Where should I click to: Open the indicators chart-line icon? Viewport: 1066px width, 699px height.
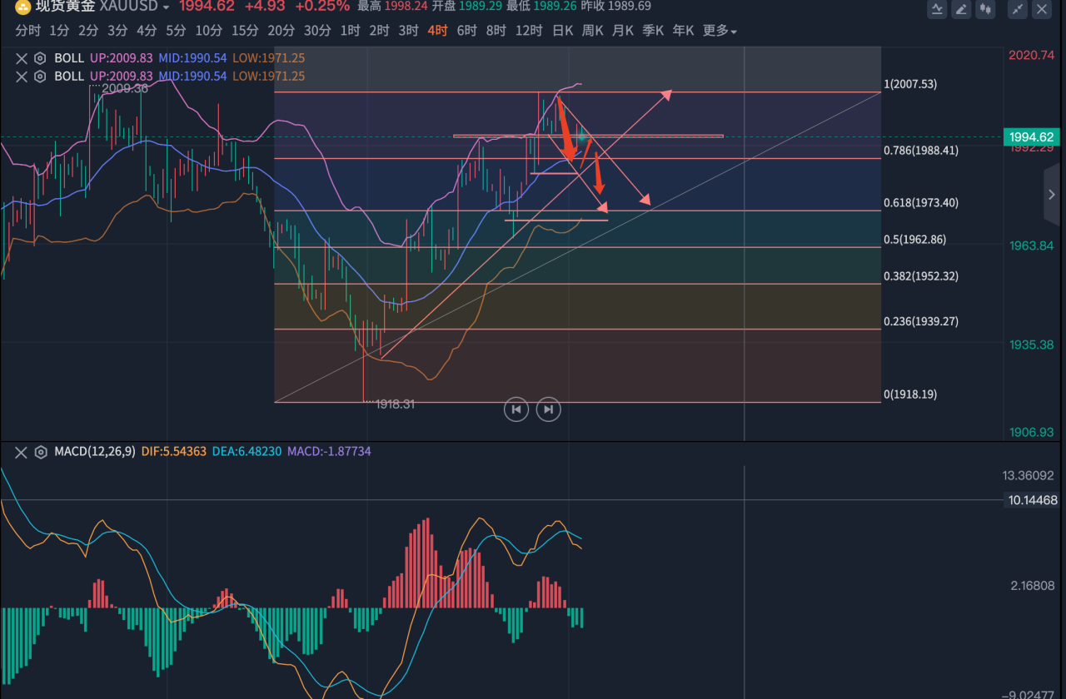(x=938, y=9)
